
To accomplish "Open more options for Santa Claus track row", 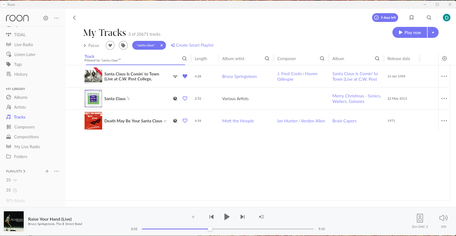I will coord(444,99).
